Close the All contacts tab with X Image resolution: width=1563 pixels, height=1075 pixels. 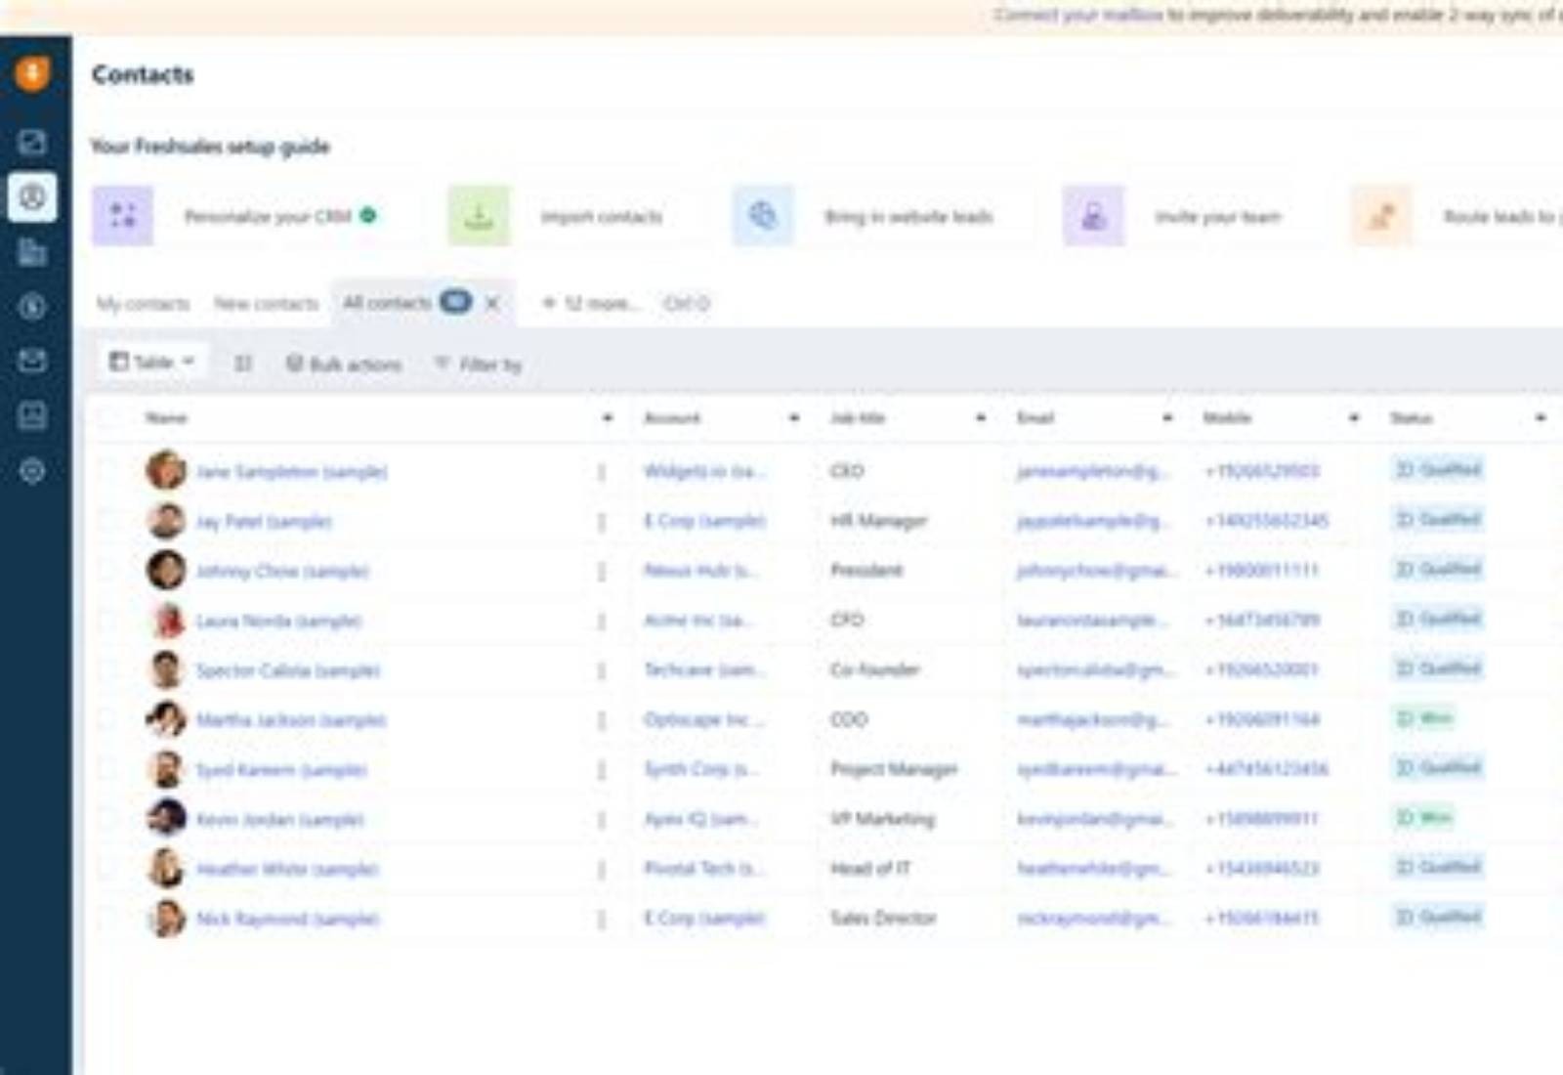(493, 303)
